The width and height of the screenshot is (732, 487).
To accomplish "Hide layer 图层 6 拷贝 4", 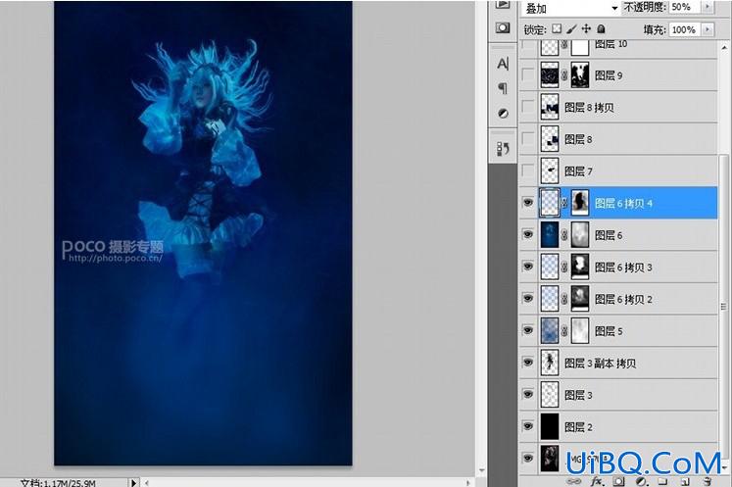I will (x=528, y=203).
